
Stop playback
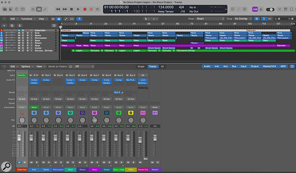coord(71,9)
